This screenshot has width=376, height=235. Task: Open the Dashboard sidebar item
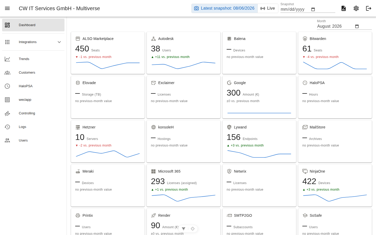point(33,25)
